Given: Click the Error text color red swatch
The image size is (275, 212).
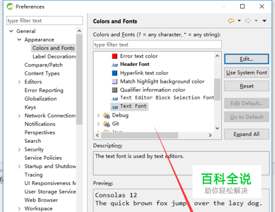Looking at the screenshot, I should 114,56.
